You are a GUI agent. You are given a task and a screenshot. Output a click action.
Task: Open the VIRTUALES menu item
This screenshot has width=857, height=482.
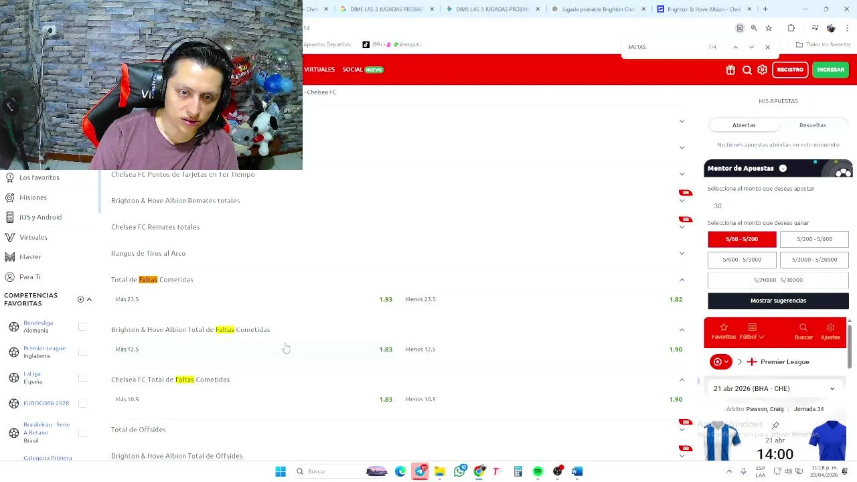click(x=319, y=70)
